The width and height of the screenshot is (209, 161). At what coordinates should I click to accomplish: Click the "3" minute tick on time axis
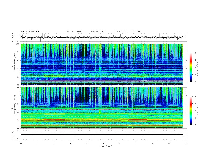tap(70, 143)
